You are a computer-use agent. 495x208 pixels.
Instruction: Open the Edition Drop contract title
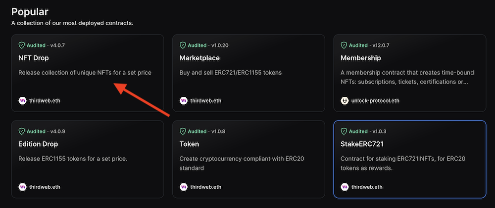(x=38, y=144)
